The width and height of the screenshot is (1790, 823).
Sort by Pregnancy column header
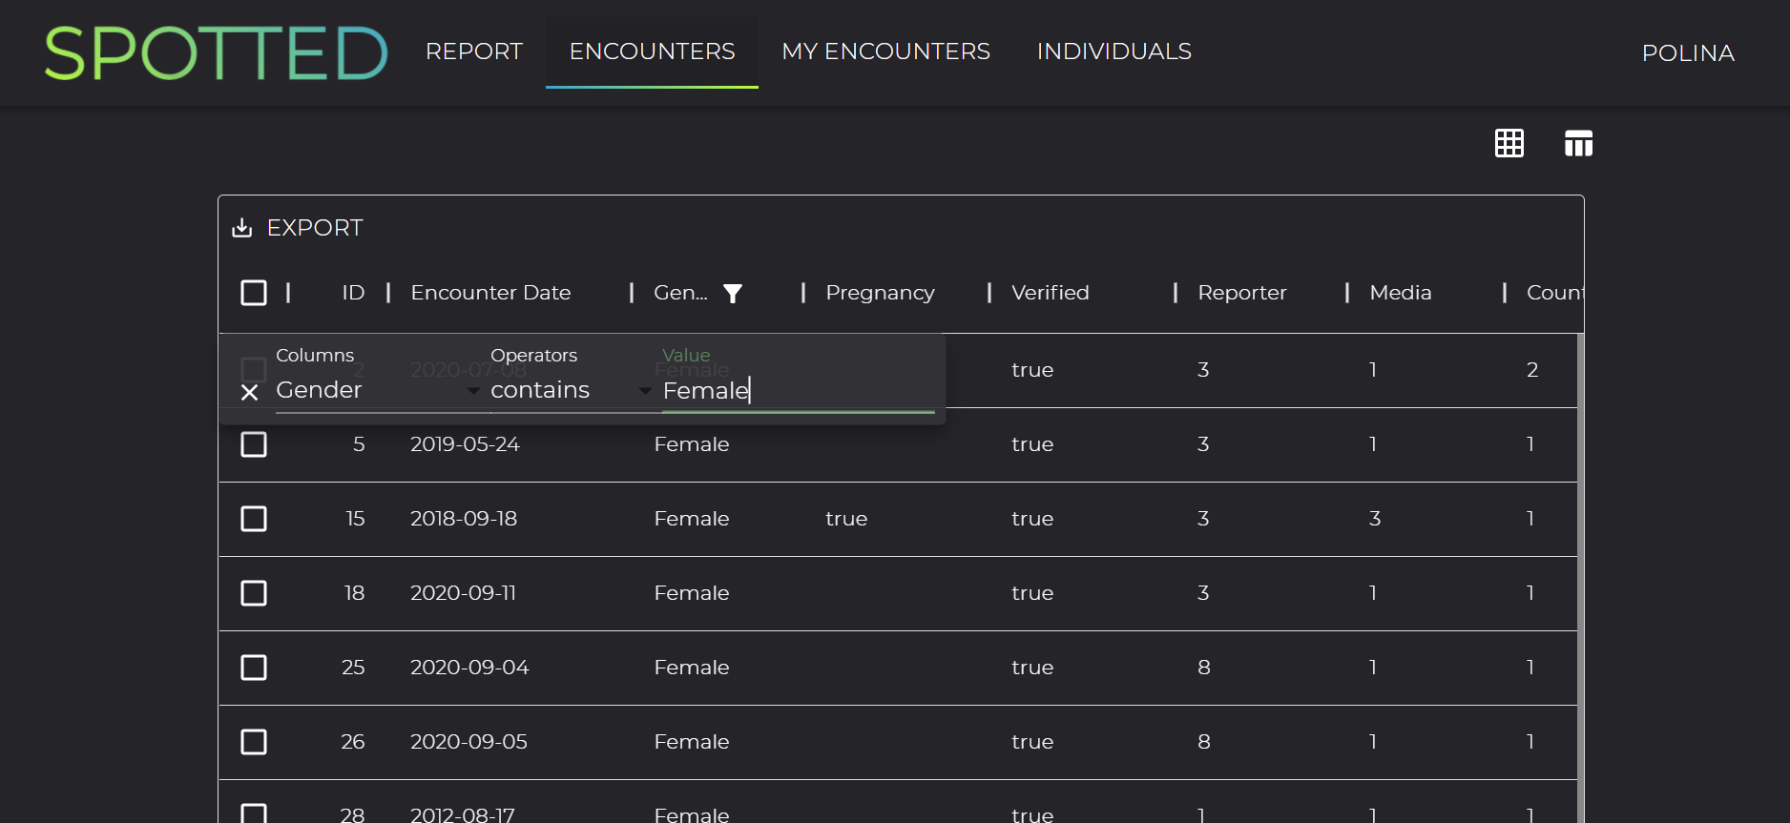880,293
